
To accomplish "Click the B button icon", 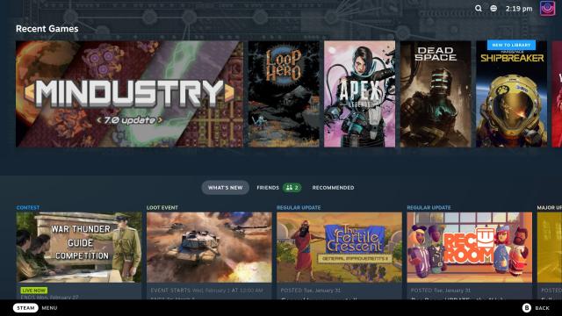I will click(527, 308).
